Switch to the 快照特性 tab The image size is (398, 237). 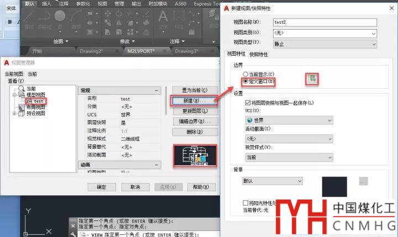pos(259,55)
